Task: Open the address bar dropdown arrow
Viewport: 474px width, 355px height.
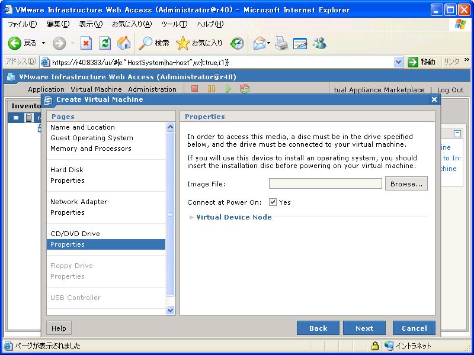Action: (x=398, y=62)
